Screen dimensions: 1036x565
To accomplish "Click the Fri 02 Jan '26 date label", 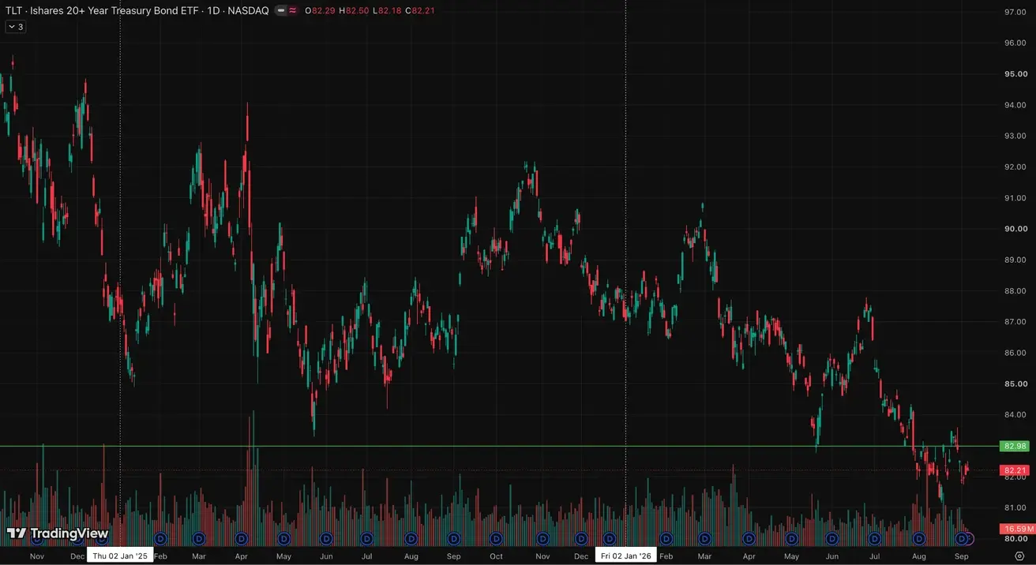I will click(x=625, y=556).
